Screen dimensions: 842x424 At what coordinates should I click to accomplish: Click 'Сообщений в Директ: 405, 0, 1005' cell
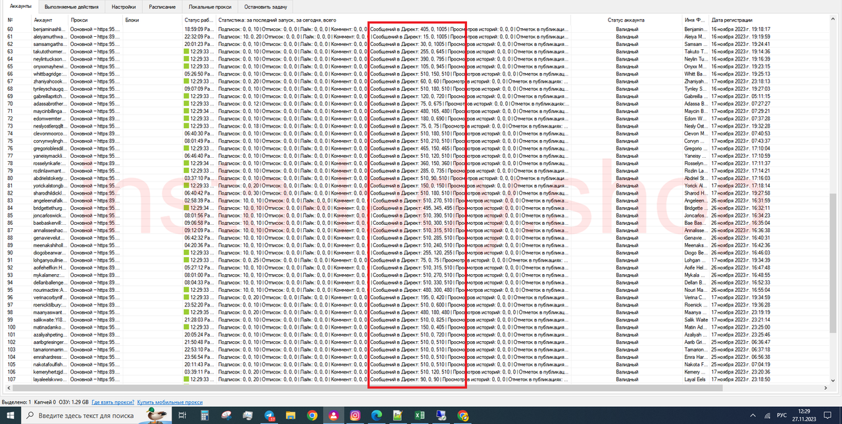coord(409,29)
